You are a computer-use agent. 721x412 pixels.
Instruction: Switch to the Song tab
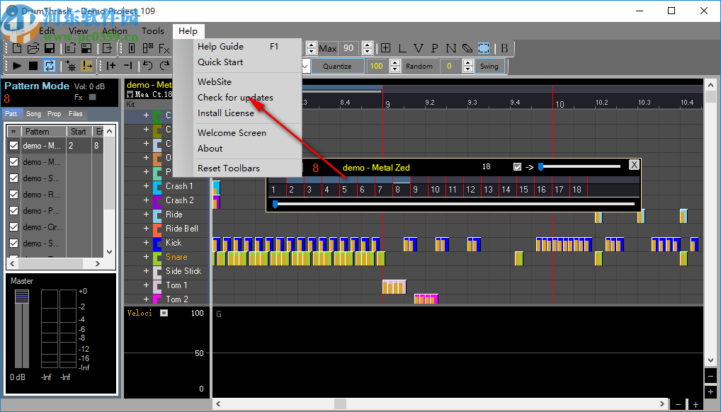[33, 114]
